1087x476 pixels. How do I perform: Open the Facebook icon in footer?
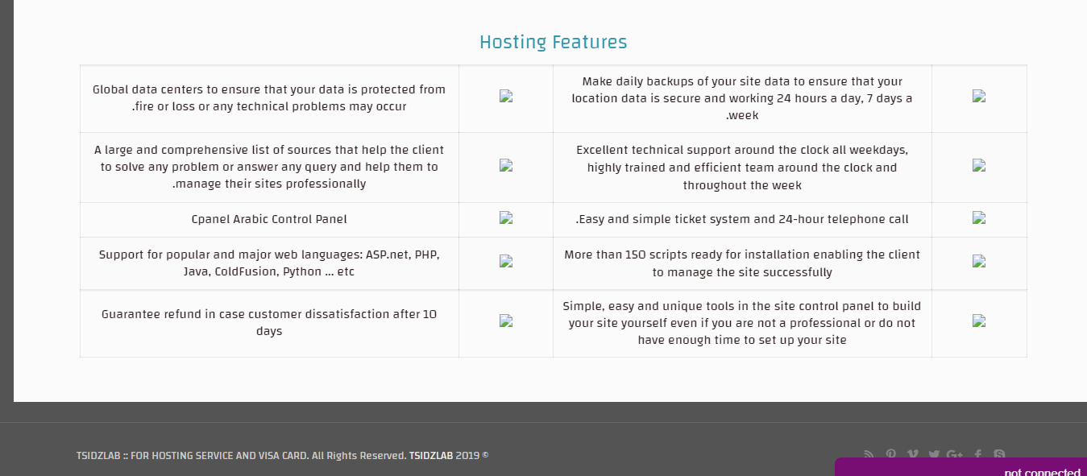click(x=977, y=454)
